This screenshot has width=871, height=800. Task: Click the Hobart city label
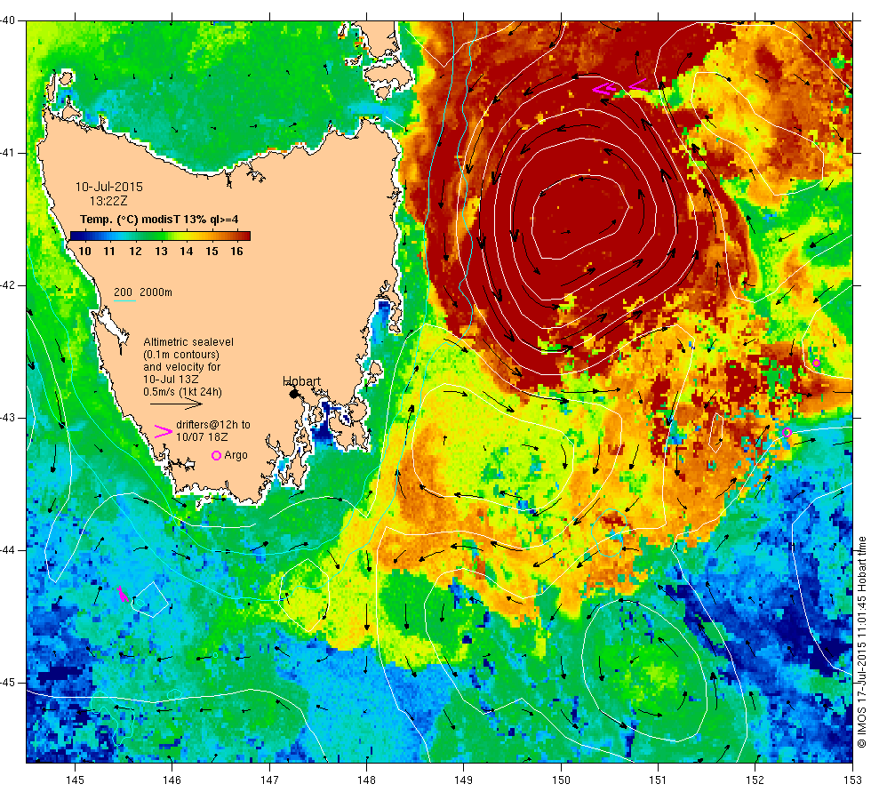point(301,381)
